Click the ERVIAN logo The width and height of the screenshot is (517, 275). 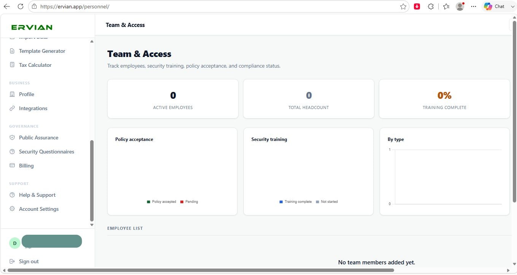pyautogui.click(x=32, y=27)
